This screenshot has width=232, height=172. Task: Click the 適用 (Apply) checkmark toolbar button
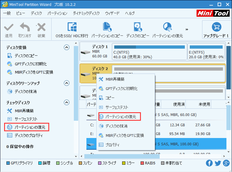8,30
